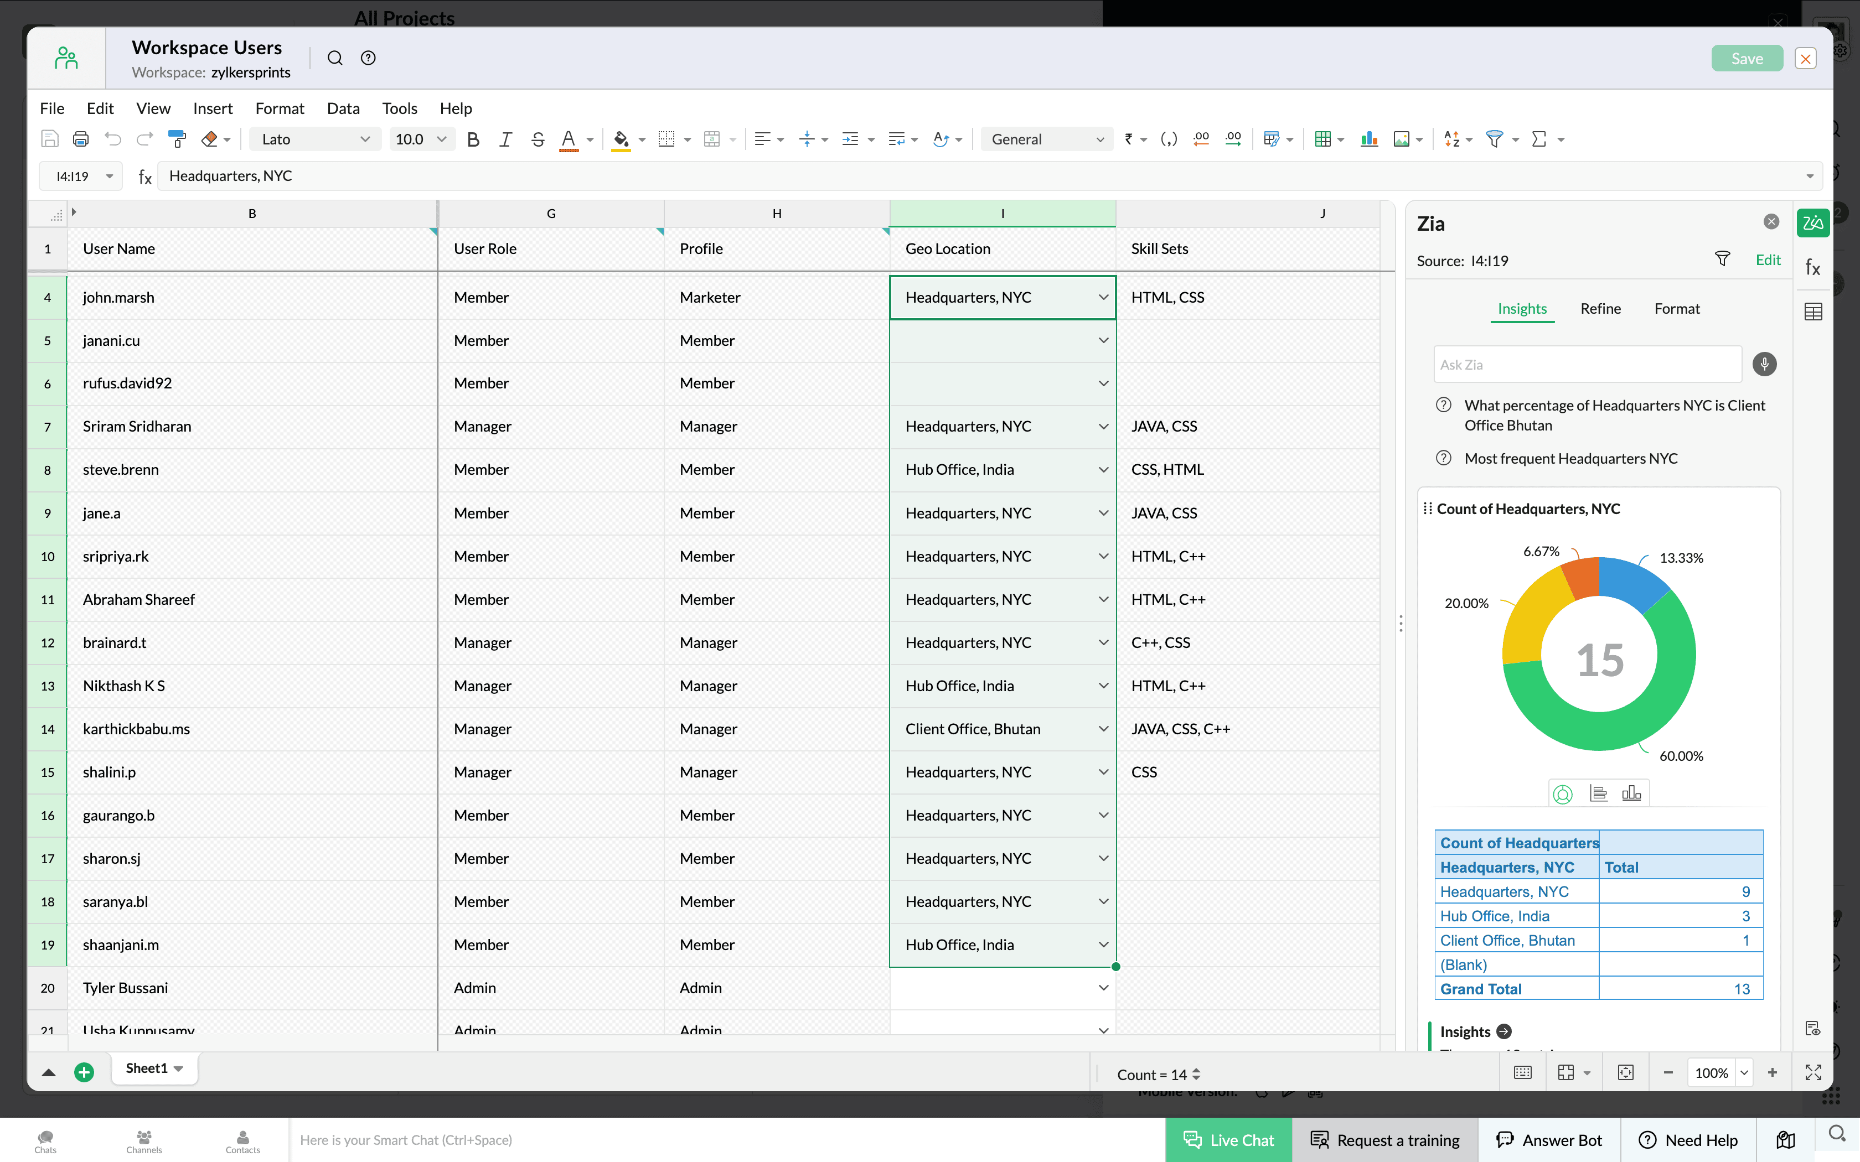Image resolution: width=1860 pixels, height=1162 pixels.
Task: Click the paint format brush icon
Action: (177, 139)
